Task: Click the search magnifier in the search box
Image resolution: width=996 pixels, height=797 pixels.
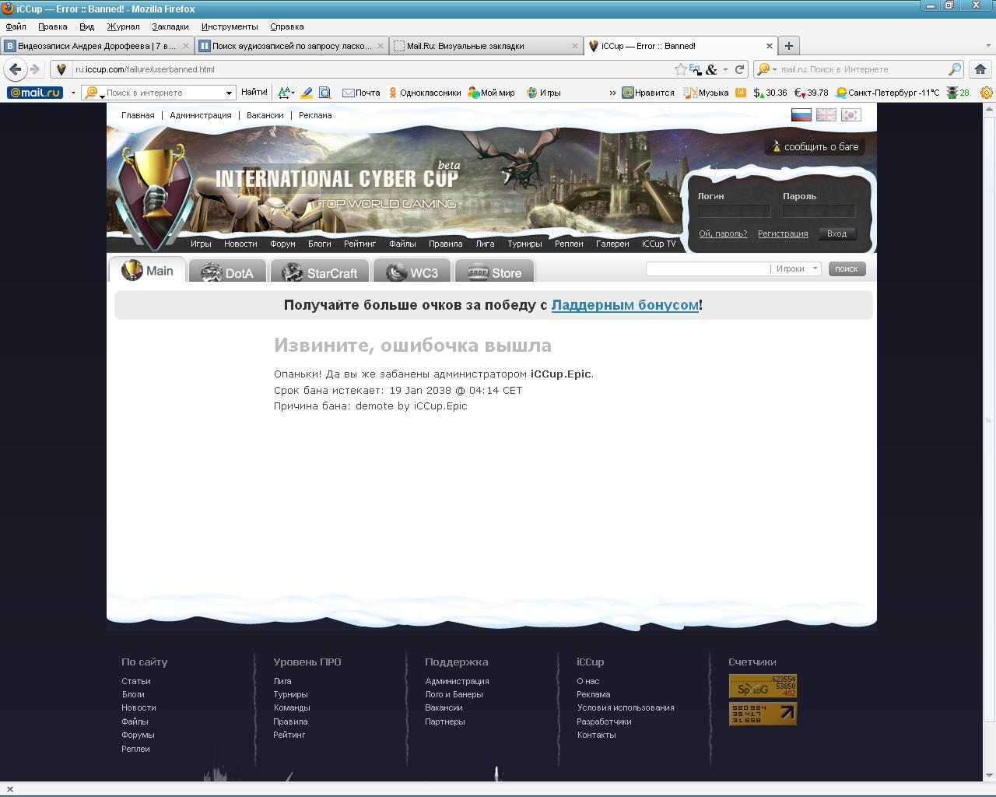Action: pyautogui.click(x=954, y=69)
